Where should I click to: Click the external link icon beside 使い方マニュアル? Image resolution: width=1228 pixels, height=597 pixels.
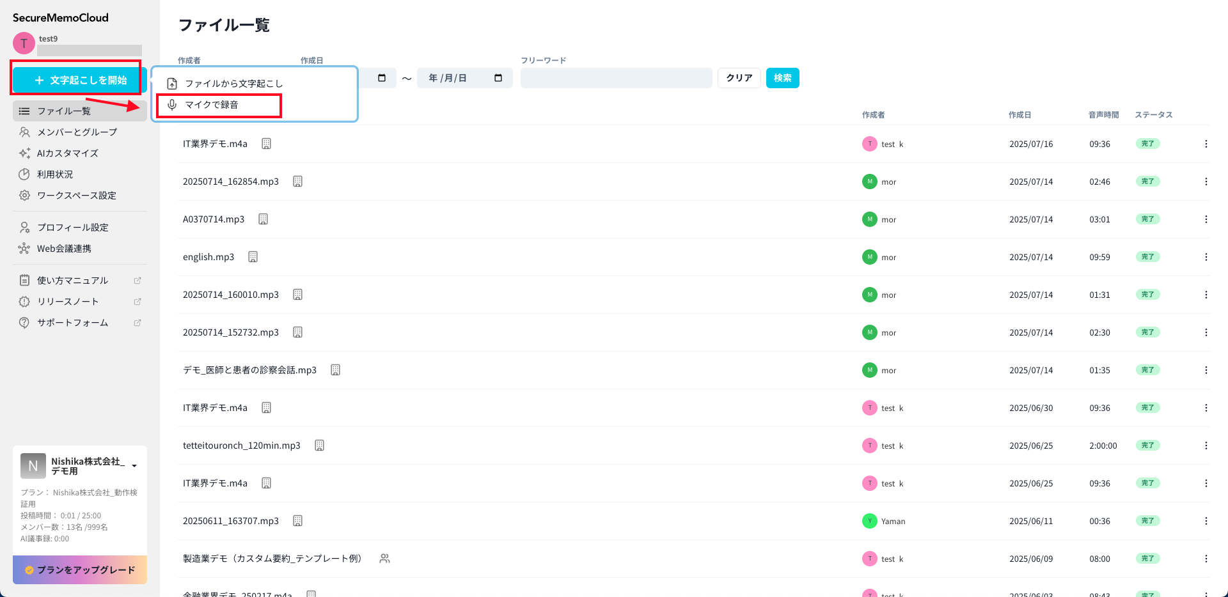(x=138, y=281)
